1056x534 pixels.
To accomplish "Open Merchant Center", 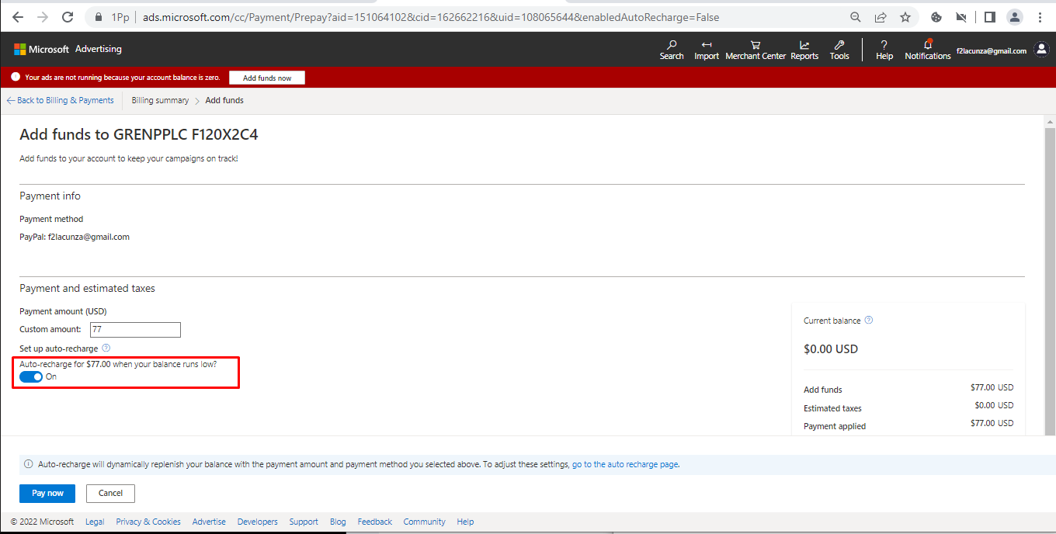I will [756, 50].
